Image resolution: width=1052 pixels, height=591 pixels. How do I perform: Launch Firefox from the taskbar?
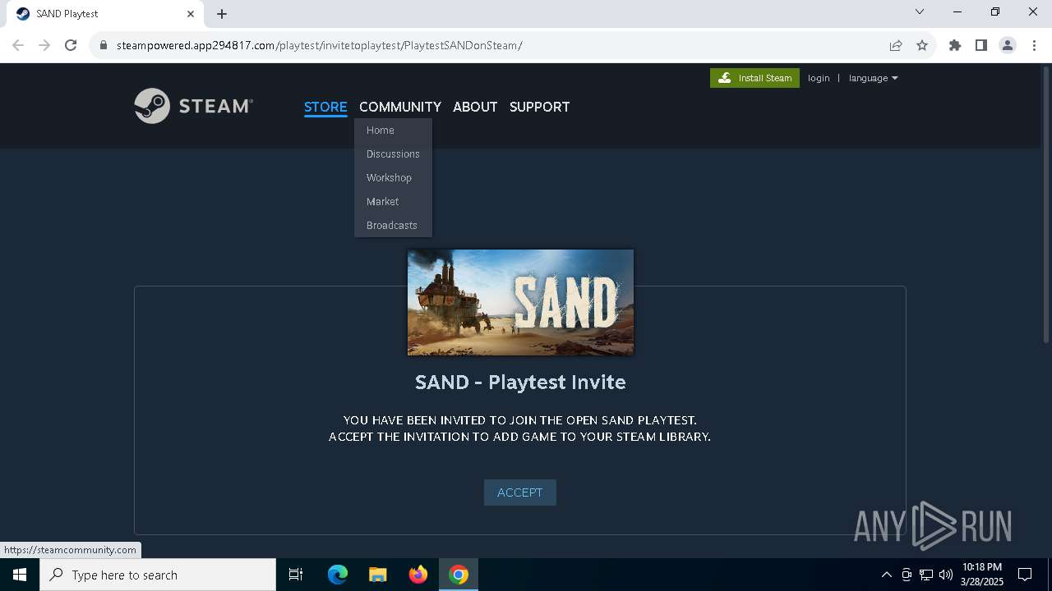pyautogui.click(x=418, y=575)
